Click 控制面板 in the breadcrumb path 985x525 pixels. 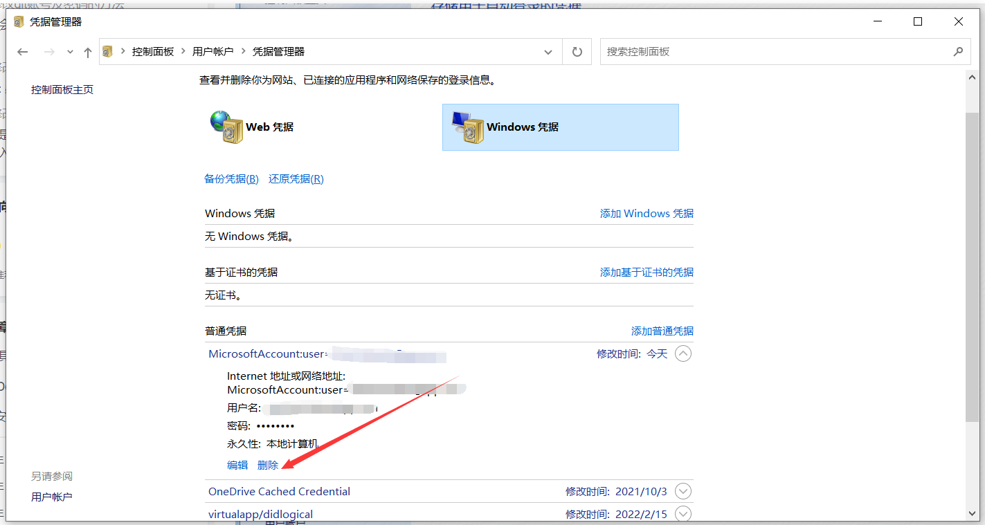coord(153,51)
